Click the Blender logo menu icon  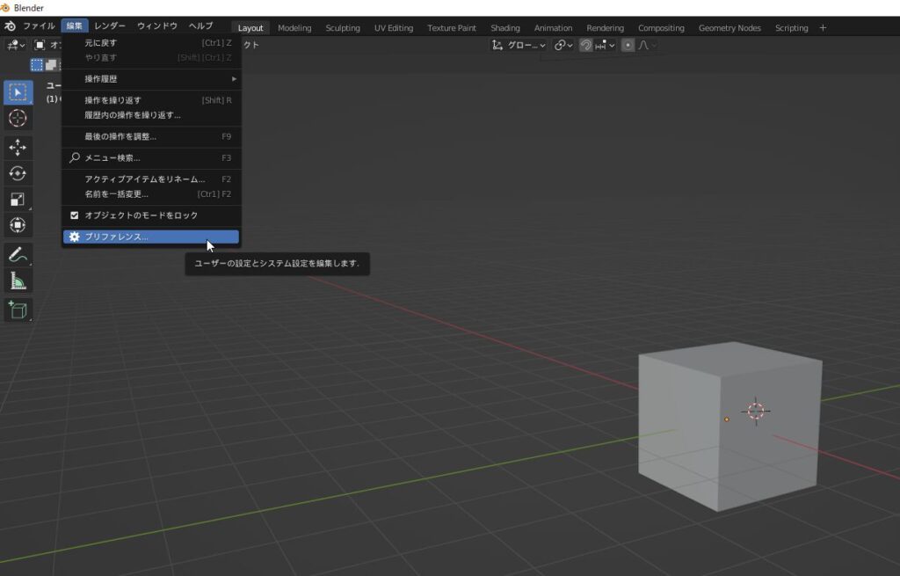pyautogui.click(x=10, y=26)
